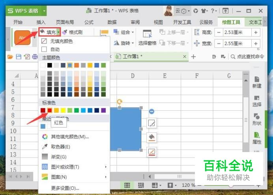Viewport: 273px width, 195px height.
Task: Click the width value field 2.55厘米
Action: pos(237,43)
